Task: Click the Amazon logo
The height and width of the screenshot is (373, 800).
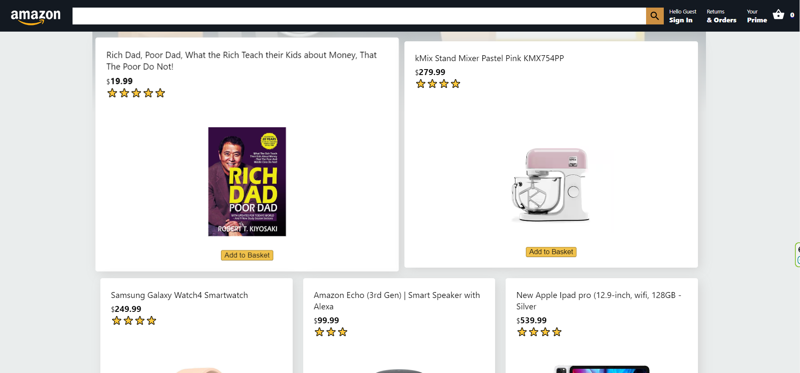Action: pyautogui.click(x=36, y=16)
